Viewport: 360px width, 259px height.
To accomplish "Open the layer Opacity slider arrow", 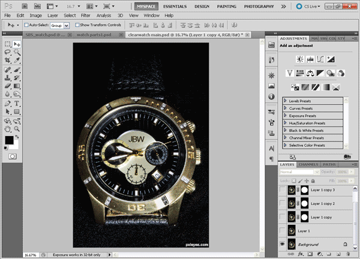I will [351, 172].
